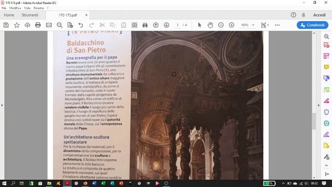Click the sidebar search zoom icon
Image resolution: width=332 pixels, height=187 pixels.
(326, 36)
